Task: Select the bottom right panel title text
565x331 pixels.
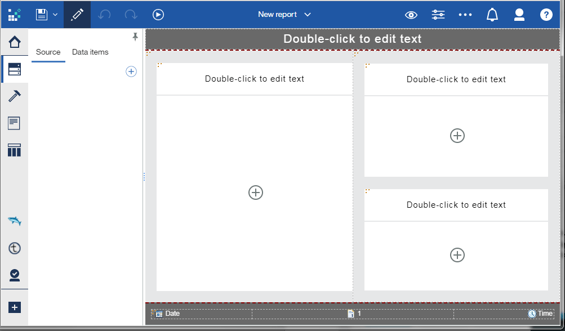Action: (x=456, y=205)
